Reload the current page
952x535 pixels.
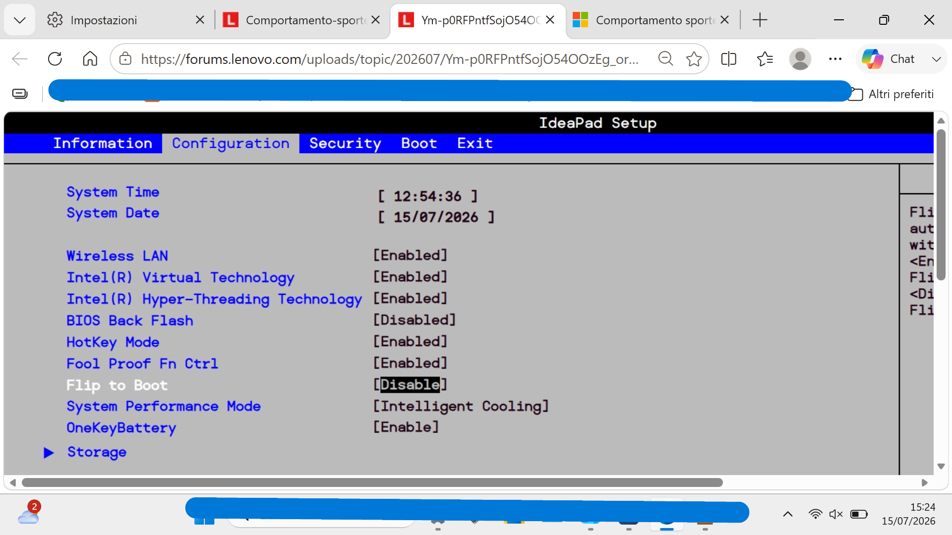(x=55, y=59)
